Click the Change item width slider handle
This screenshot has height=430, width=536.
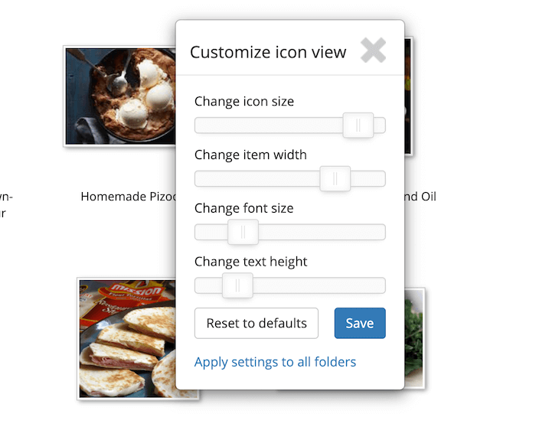[335, 179]
